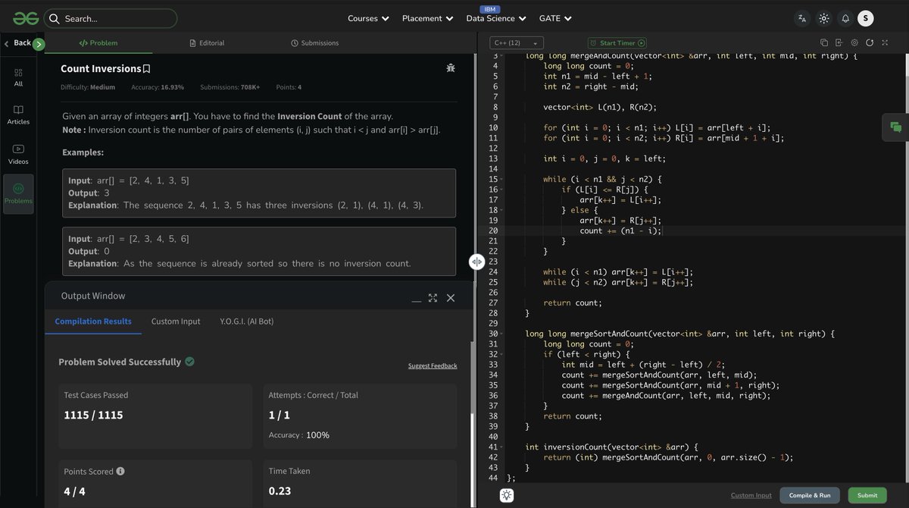Click the report bug icon
This screenshot has height=508, width=909.
[451, 68]
